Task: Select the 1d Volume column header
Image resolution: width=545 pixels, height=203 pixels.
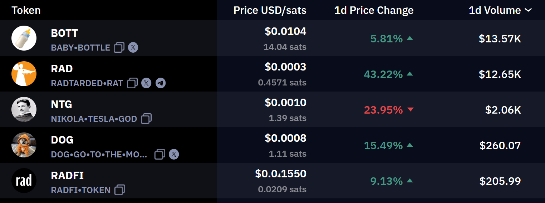Action: pos(495,10)
